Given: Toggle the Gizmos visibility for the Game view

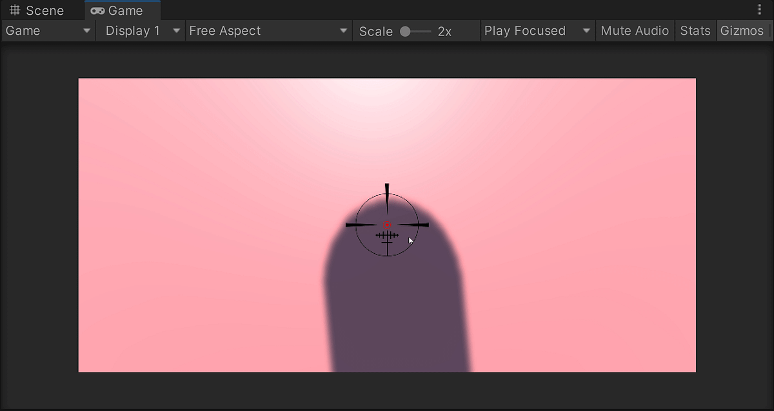Looking at the screenshot, I should [x=743, y=30].
